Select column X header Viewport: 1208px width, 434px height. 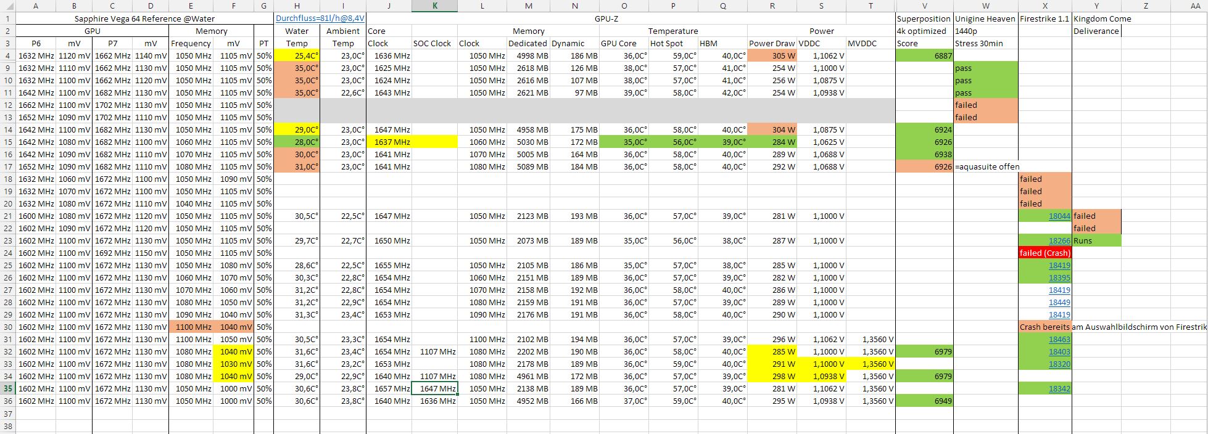tap(1045, 6)
